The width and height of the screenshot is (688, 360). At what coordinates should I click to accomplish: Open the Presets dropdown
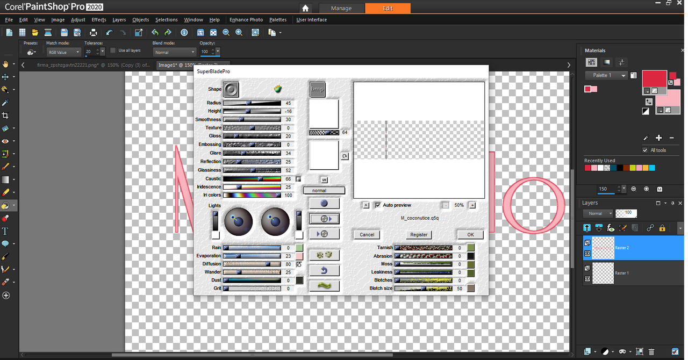pyautogui.click(x=31, y=52)
